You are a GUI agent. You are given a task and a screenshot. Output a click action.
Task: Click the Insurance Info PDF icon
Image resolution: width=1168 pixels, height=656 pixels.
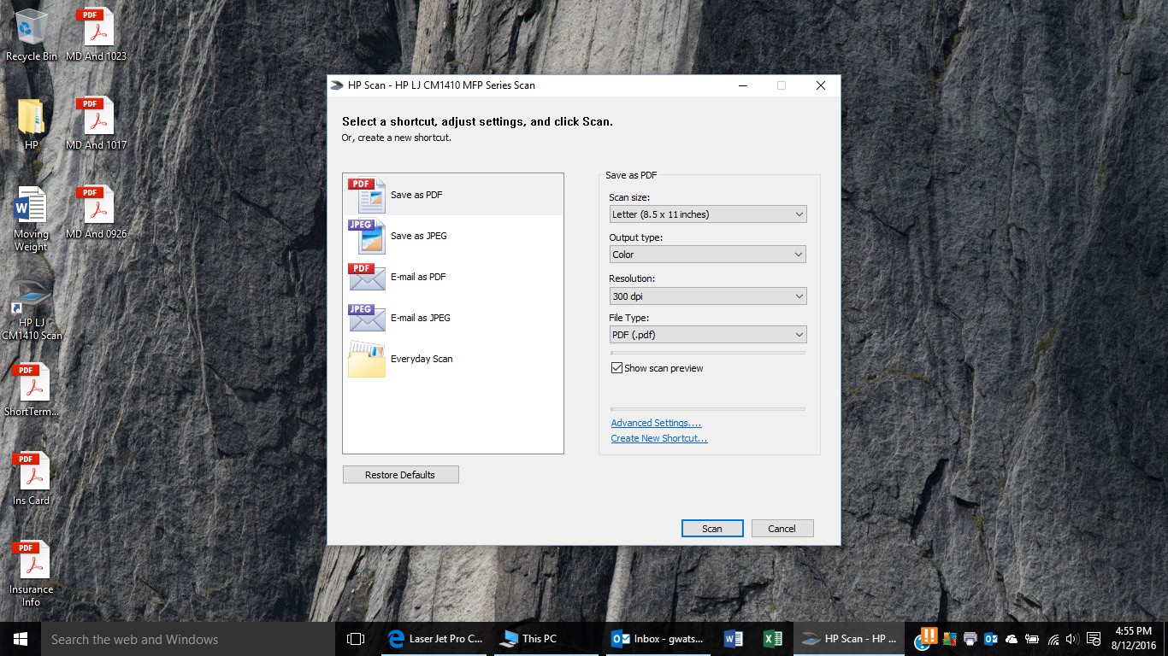[32, 574]
